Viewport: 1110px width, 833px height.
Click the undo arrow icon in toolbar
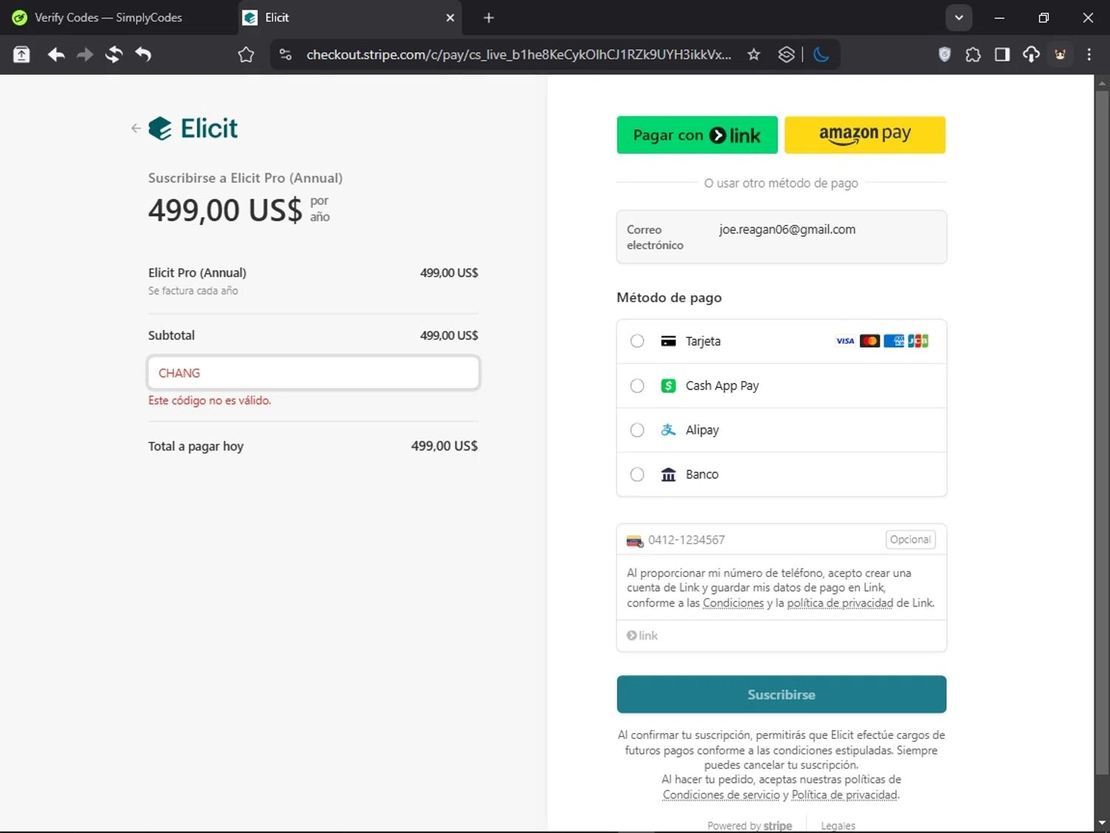143,54
